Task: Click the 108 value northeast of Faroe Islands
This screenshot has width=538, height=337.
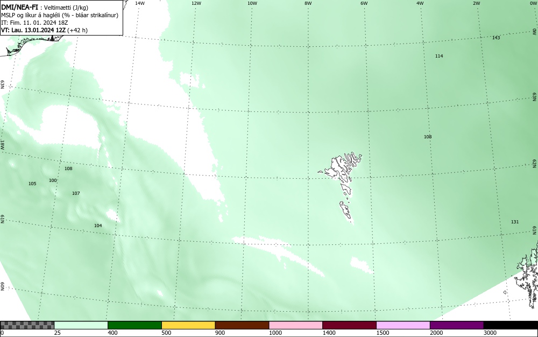Action: pyautogui.click(x=428, y=137)
